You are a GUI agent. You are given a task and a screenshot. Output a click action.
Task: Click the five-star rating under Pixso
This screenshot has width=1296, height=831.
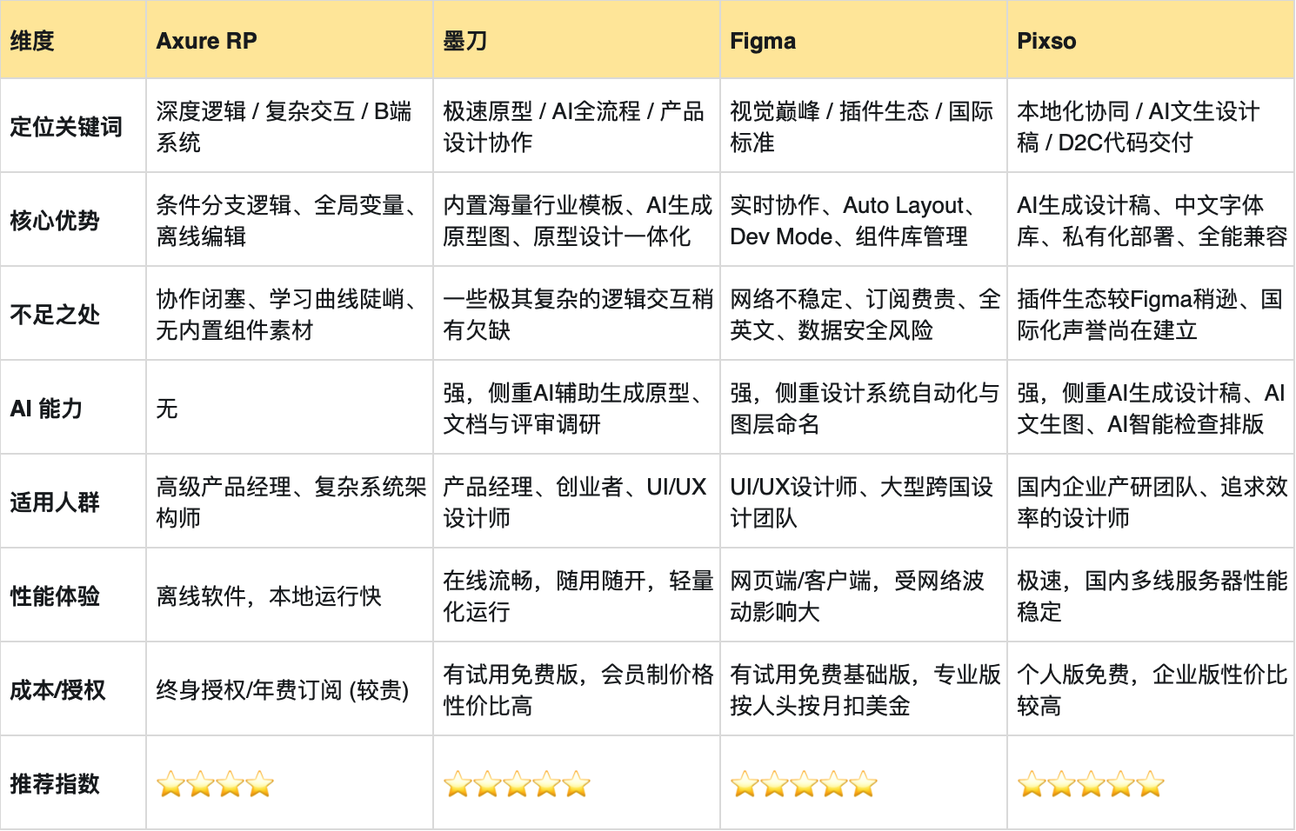coord(1091,785)
